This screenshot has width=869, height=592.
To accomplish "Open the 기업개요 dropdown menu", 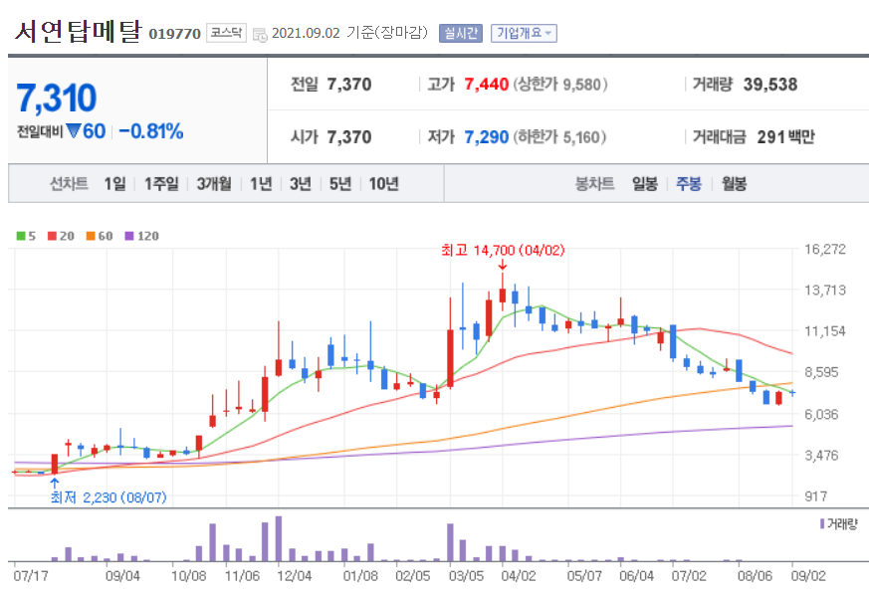I will coord(523,32).
